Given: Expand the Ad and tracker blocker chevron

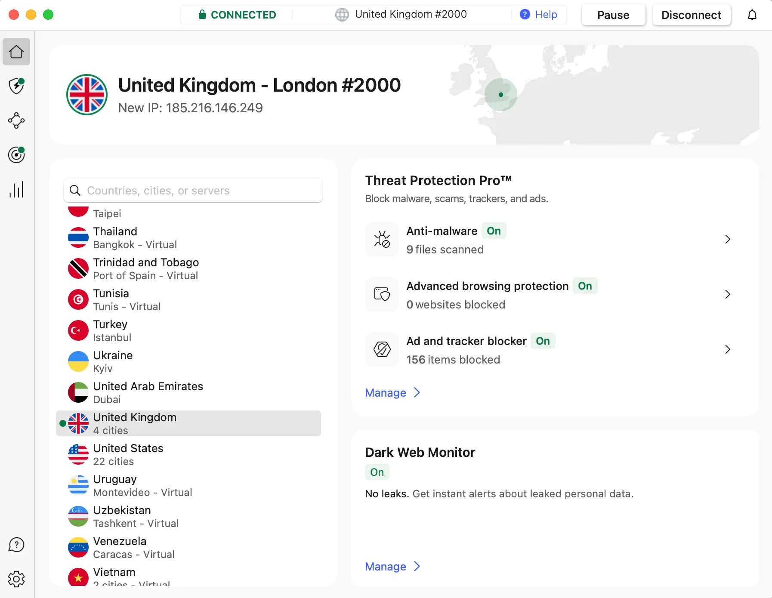Looking at the screenshot, I should [x=727, y=349].
